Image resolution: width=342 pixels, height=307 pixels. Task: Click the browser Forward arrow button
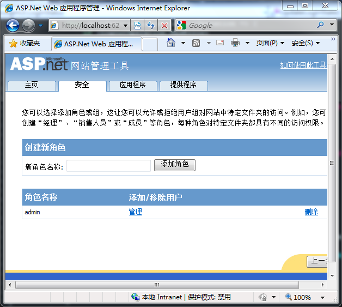[x=28, y=26]
